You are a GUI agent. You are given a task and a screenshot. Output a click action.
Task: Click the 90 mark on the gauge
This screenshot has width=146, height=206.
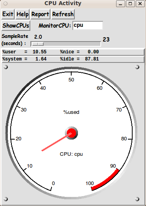[113, 166]
